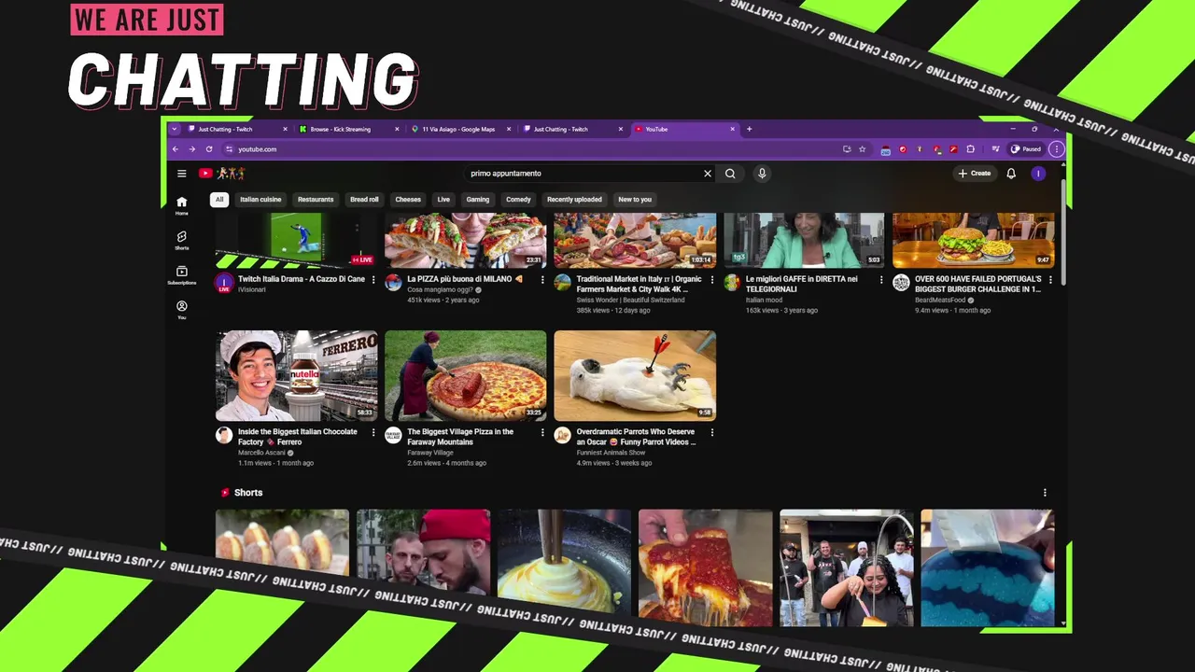Play the Overdramatic Parrots video thumbnail
This screenshot has height=672, width=1195.
point(635,375)
